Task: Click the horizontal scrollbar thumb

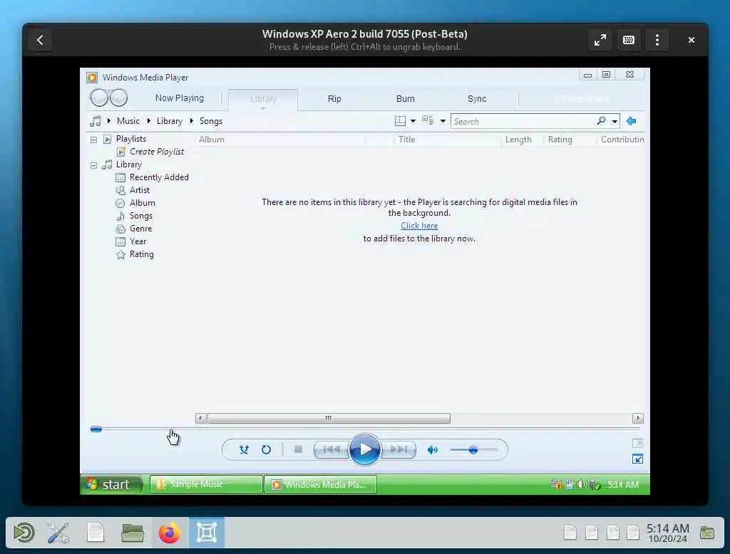Action: coord(329,418)
